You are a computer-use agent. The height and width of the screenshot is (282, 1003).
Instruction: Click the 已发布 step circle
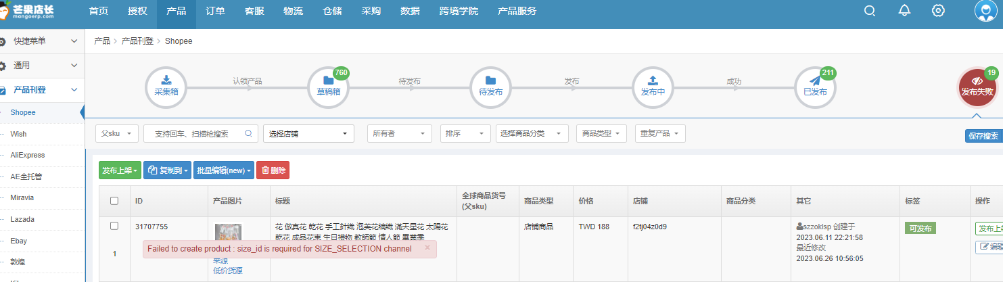(815, 88)
